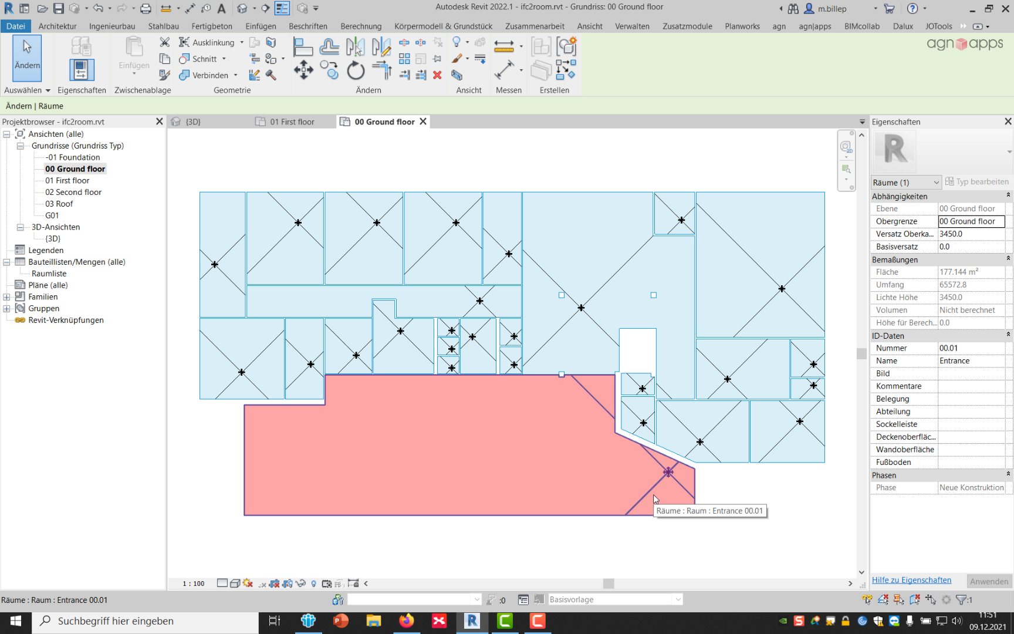Viewport: 1014px width, 634px height.
Task: Open the Architektur ribbon tab
Action: [x=58, y=26]
